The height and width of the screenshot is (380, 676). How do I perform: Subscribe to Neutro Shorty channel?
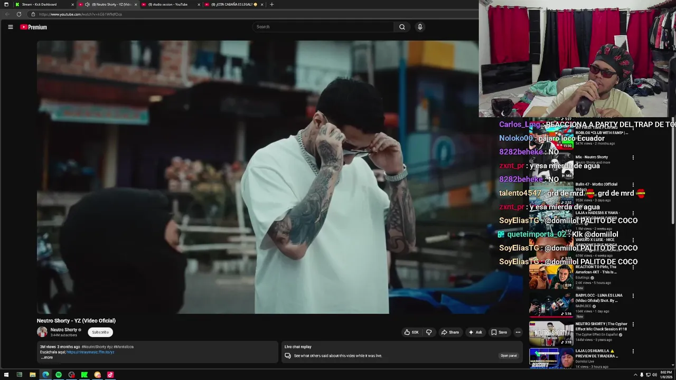[100, 332]
